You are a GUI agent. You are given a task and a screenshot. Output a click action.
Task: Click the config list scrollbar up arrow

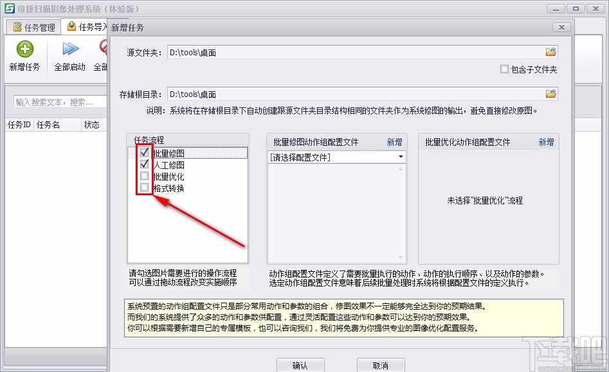pyautogui.click(x=401, y=169)
